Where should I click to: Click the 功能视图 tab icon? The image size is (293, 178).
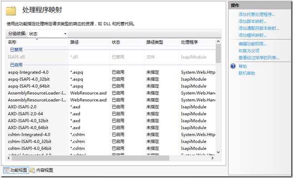pos(6,170)
